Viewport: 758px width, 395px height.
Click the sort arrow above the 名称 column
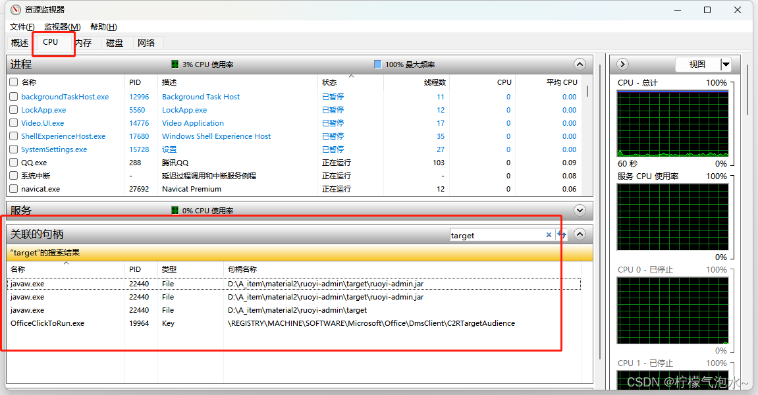[66, 262]
